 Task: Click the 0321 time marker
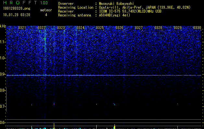click(x=22, y=28)
